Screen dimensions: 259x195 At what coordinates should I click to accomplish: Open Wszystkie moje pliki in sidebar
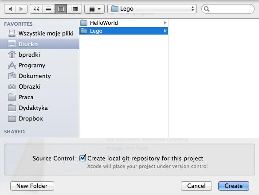(41, 33)
